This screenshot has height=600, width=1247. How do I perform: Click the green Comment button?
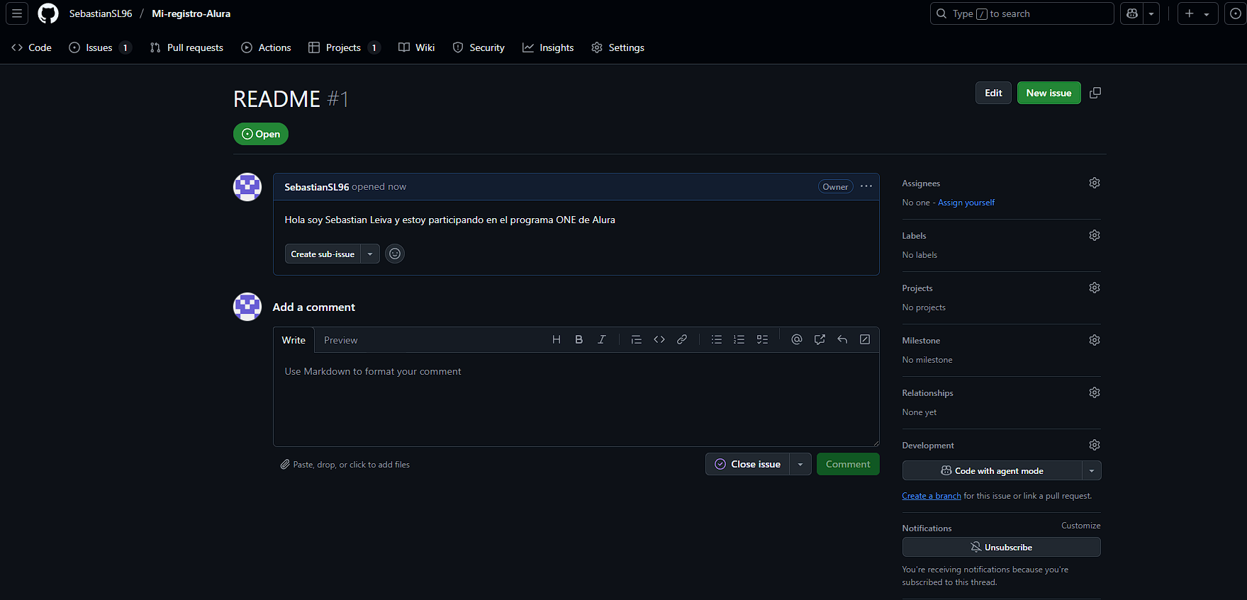(x=848, y=464)
